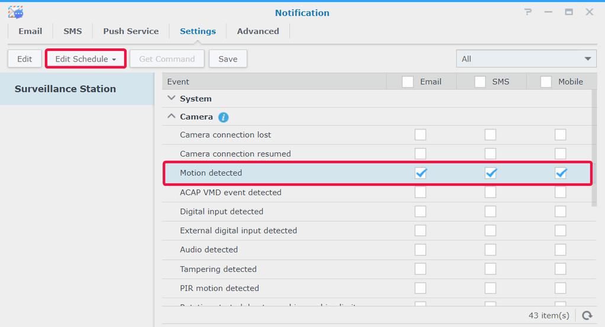605x327 pixels.
Task: Enable Mobile for Tampering detected
Action: 560,269
